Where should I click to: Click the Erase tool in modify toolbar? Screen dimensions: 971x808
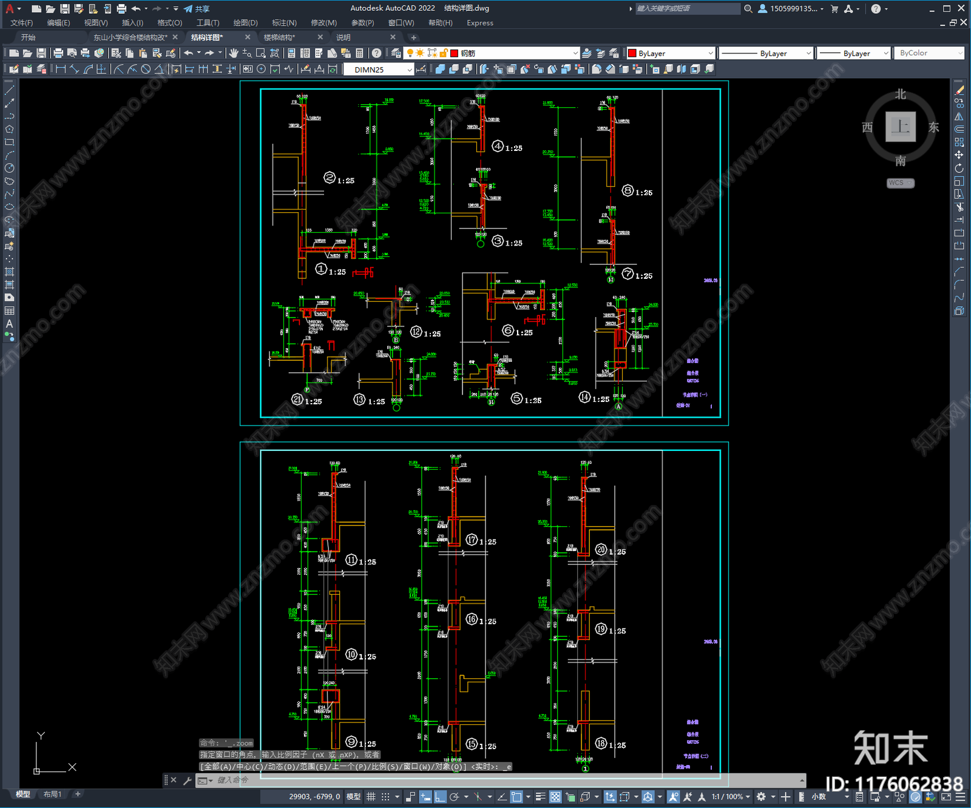959,90
